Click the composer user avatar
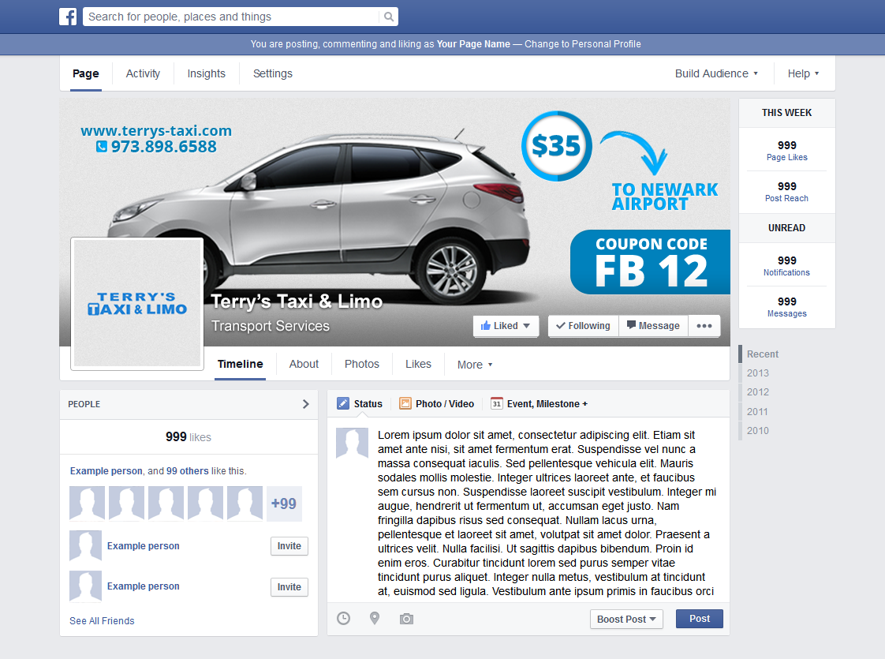Screen dimensions: 885x659 (x=353, y=443)
